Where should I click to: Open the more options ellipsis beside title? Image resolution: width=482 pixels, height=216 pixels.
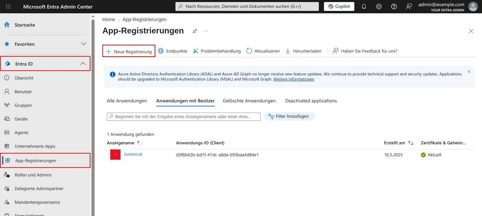click(x=206, y=31)
